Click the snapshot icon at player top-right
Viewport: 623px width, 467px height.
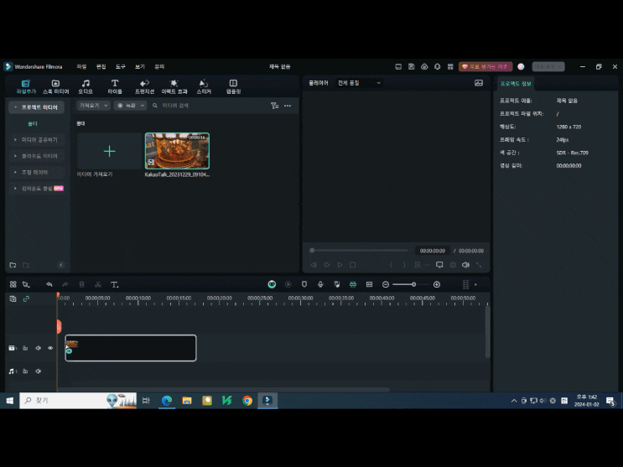479,83
